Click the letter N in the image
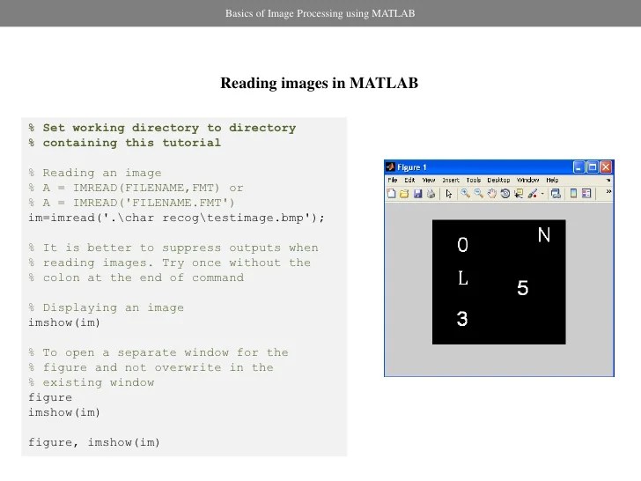641x481 pixels. click(x=544, y=234)
